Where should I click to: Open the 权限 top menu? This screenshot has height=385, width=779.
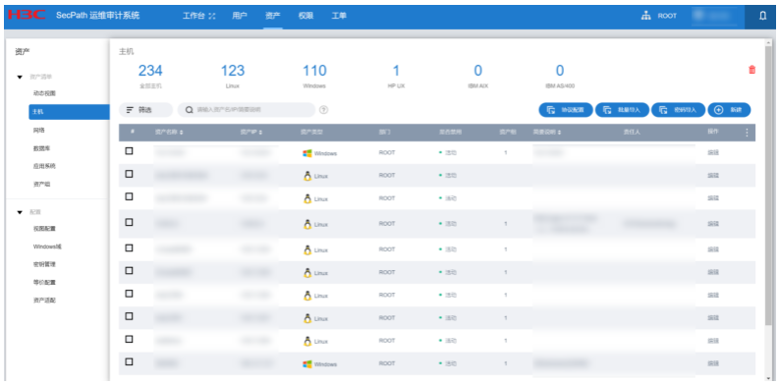pos(306,16)
